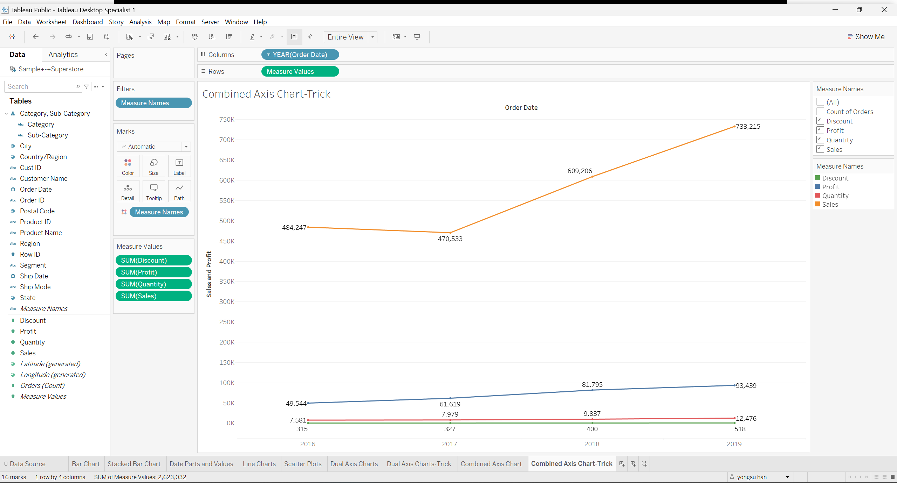The image size is (897, 483).
Task: Switch to the Scatter Plots sheet tab
Action: coord(303,464)
